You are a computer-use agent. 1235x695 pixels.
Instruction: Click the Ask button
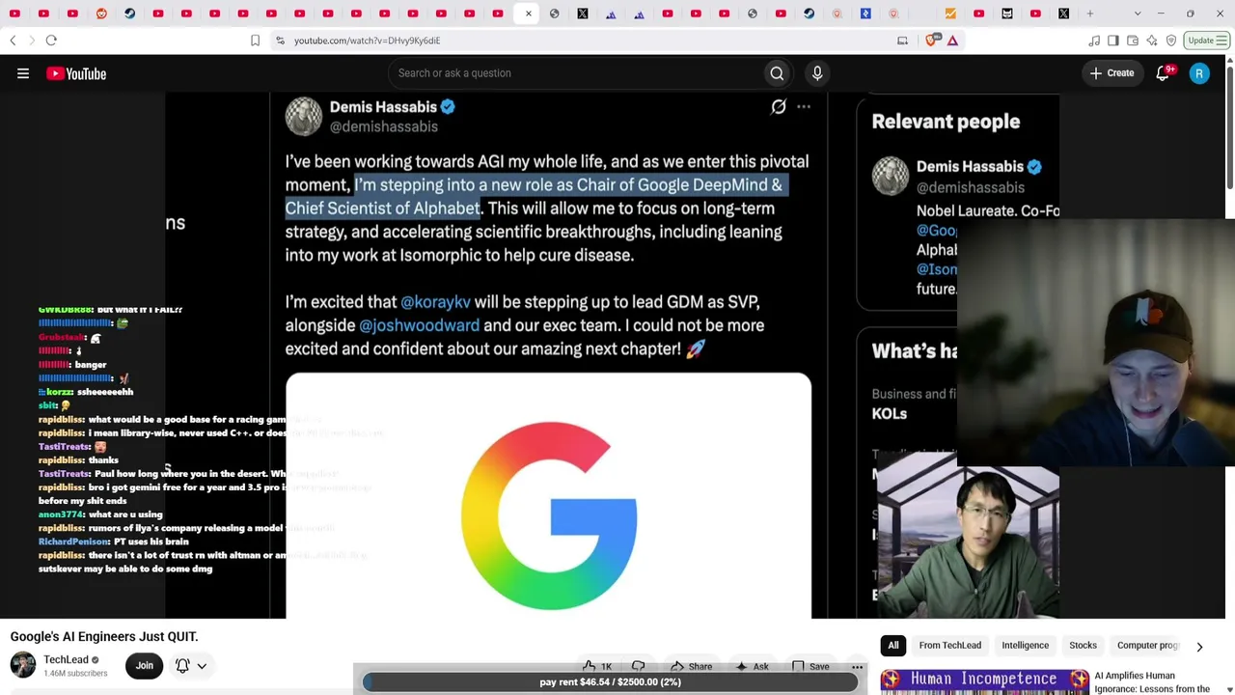(x=752, y=666)
